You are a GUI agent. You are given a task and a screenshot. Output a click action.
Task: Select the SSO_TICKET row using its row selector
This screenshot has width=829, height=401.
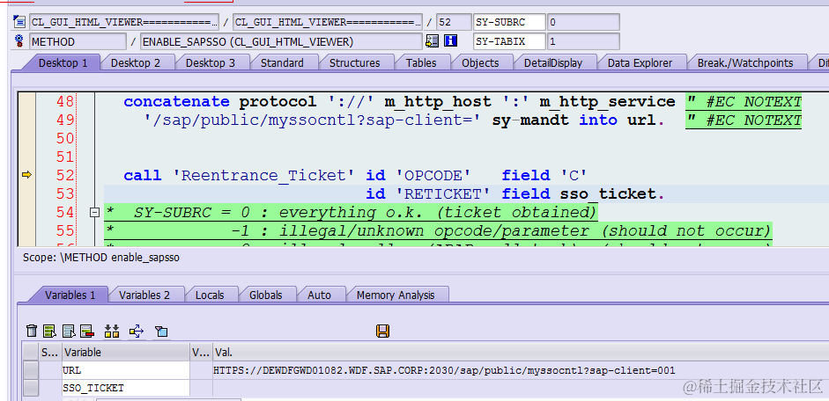coord(31,388)
